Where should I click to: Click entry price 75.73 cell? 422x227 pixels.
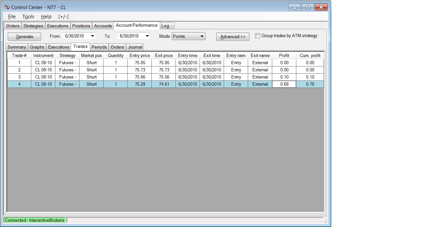[140, 70]
